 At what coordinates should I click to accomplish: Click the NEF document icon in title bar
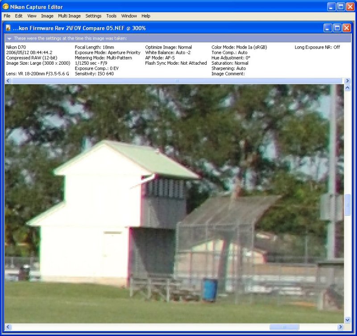8,28
